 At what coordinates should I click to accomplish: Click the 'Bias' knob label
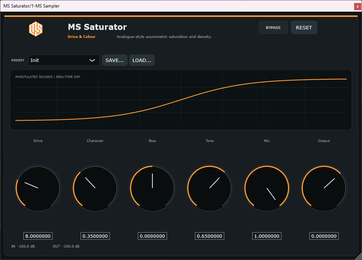(x=152, y=141)
